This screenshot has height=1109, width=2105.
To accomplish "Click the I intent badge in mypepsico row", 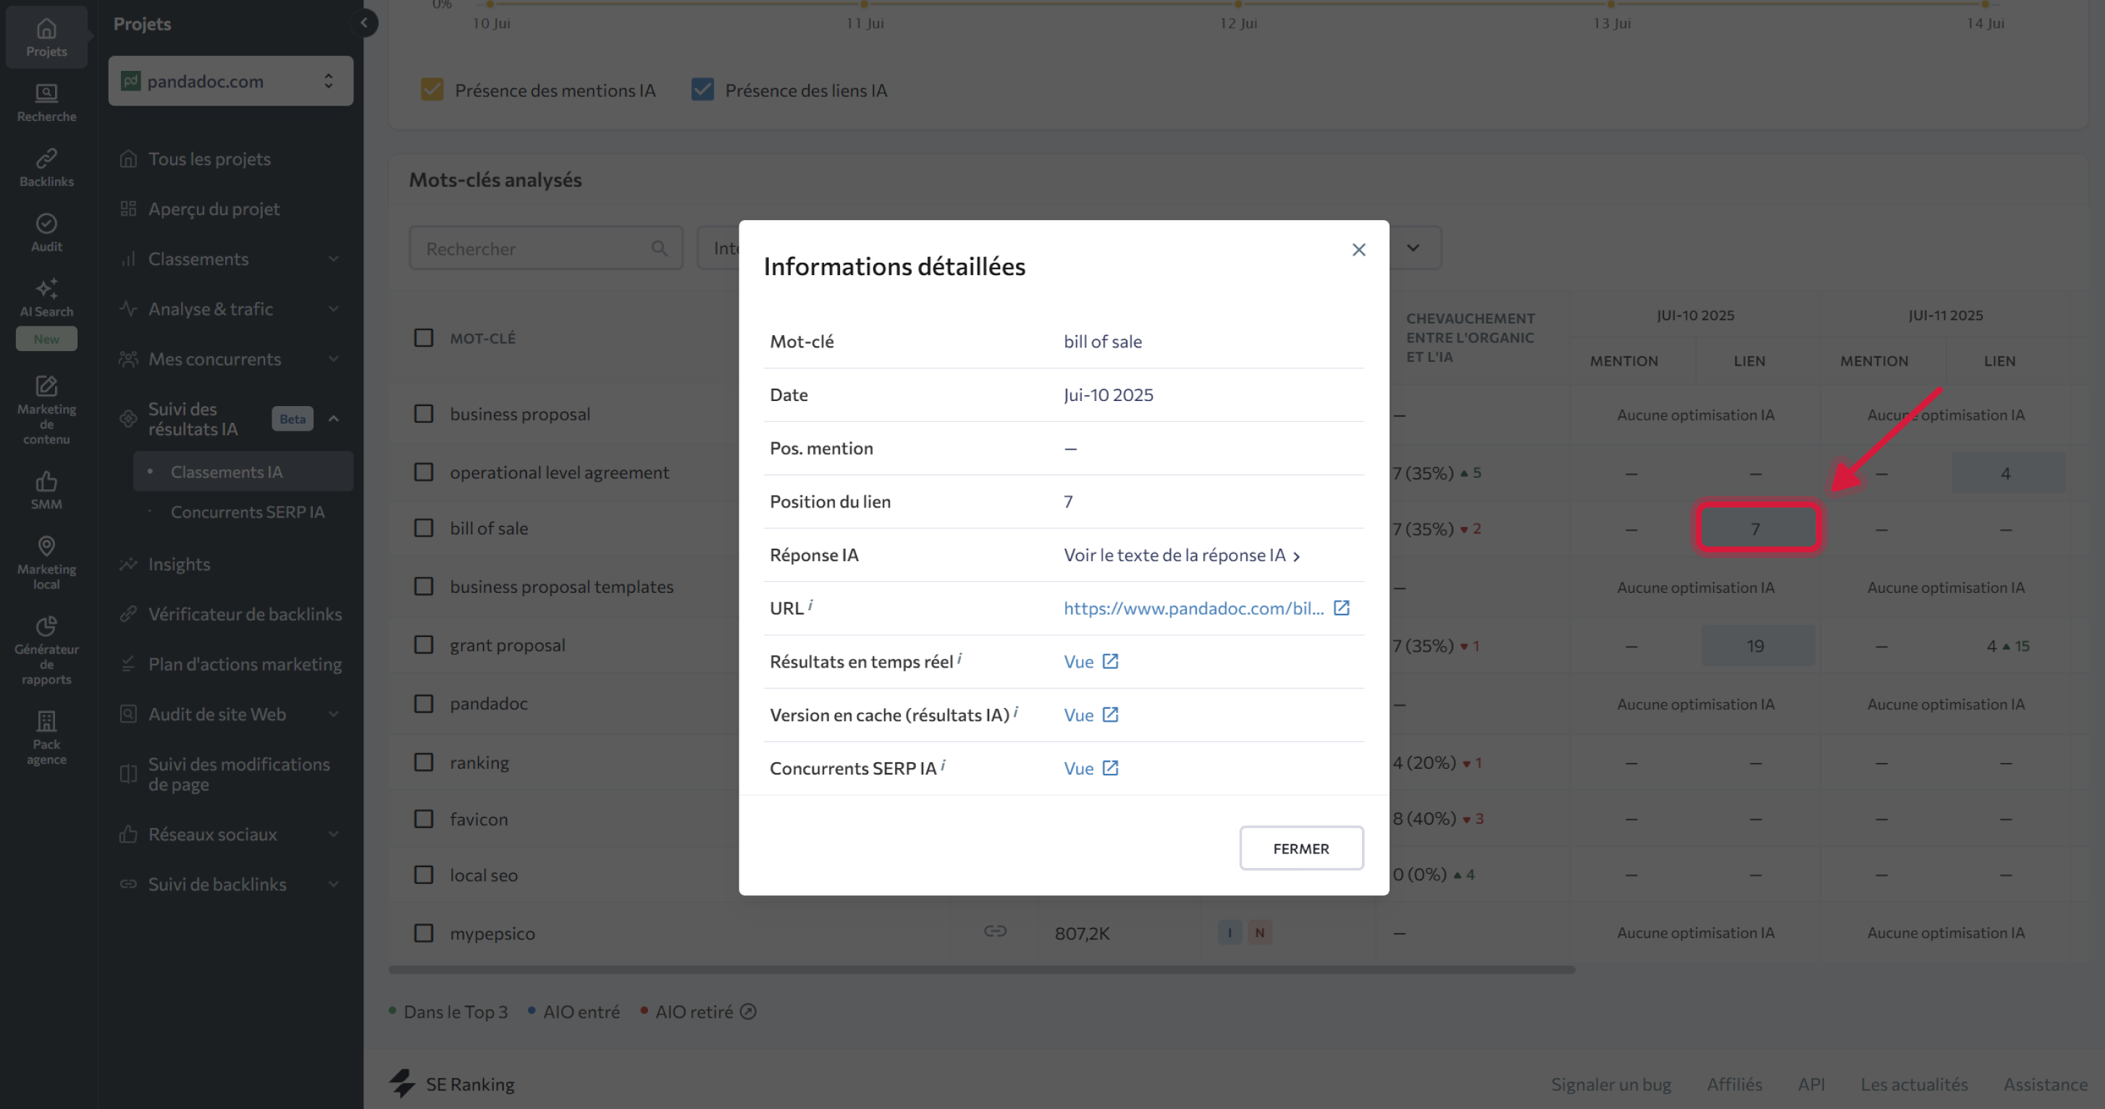I will [1230, 932].
